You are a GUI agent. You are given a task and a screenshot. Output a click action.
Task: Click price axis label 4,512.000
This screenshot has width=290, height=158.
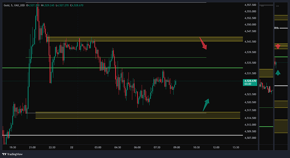[250, 125]
